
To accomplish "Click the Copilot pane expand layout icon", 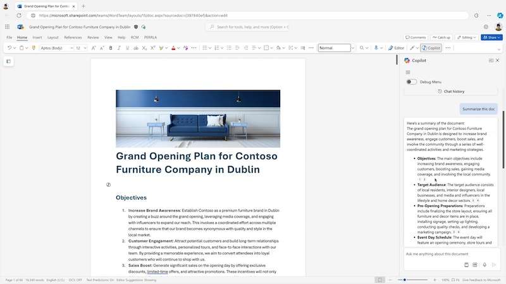I will coord(491,61).
